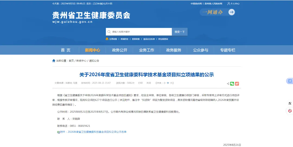Set font size to 中
The height and width of the screenshot is (147, 293).
point(168,83)
